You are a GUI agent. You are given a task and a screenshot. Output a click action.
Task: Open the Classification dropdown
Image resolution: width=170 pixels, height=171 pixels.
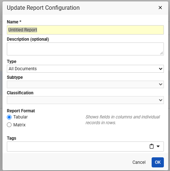pyautogui.click(x=85, y=100)
